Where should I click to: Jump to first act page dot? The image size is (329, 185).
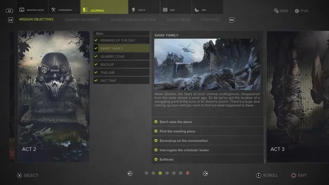[146, 173]
